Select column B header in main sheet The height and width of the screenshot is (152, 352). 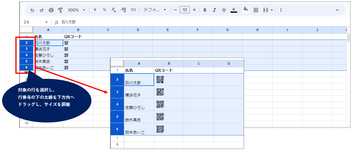click(78, 30)
